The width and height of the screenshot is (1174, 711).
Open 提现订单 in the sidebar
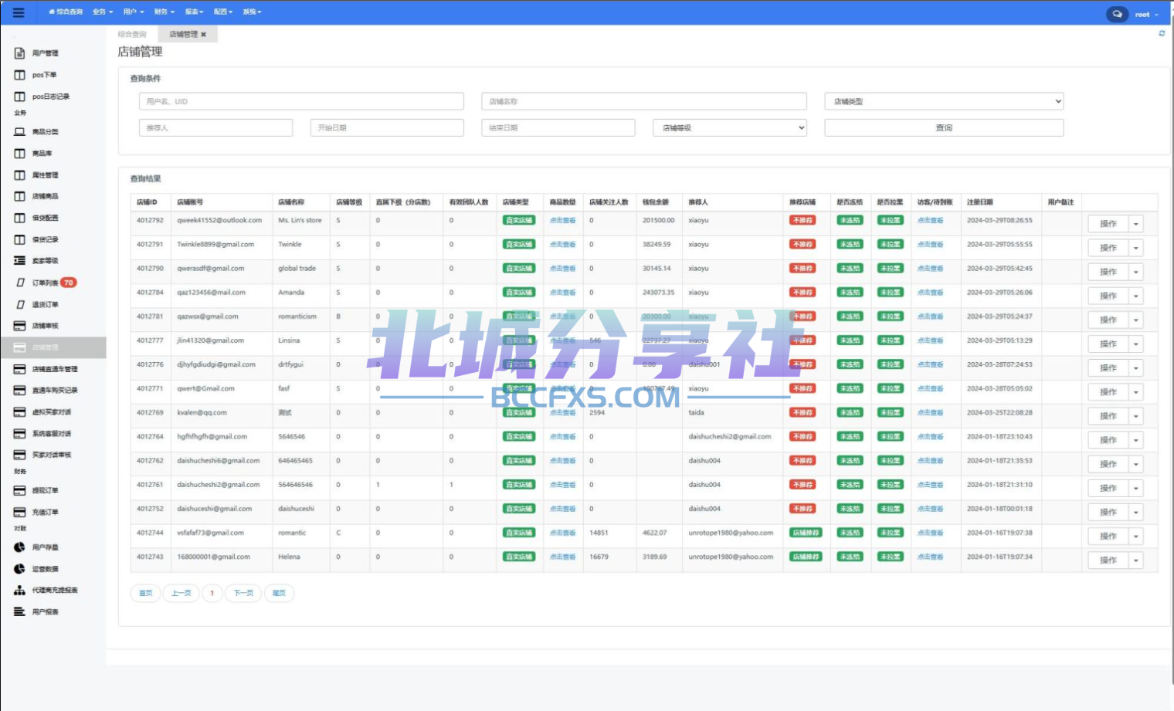45,491
